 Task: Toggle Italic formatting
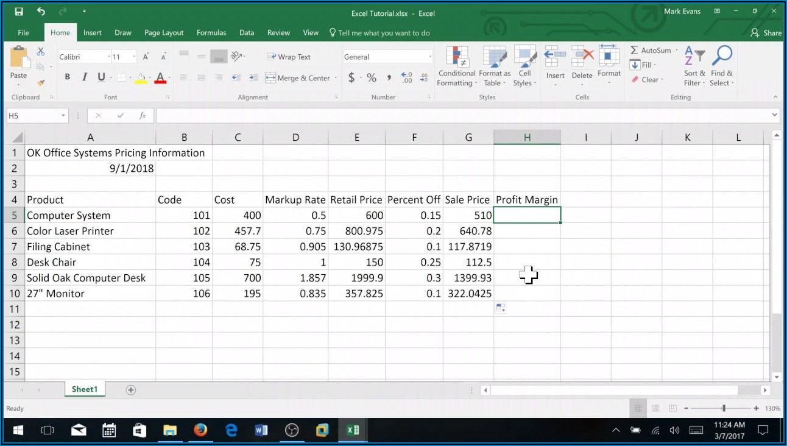click(84, 77)
